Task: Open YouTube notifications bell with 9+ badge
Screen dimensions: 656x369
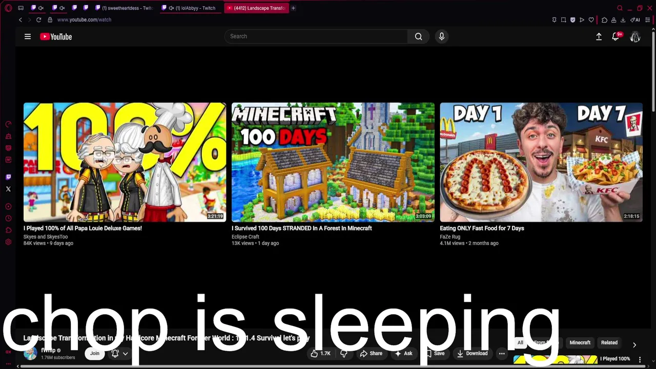Action: tap(616, 36)
